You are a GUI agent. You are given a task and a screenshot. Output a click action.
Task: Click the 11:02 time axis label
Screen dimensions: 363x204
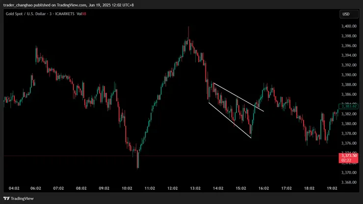pyautogui.click(x=150, y=188)
